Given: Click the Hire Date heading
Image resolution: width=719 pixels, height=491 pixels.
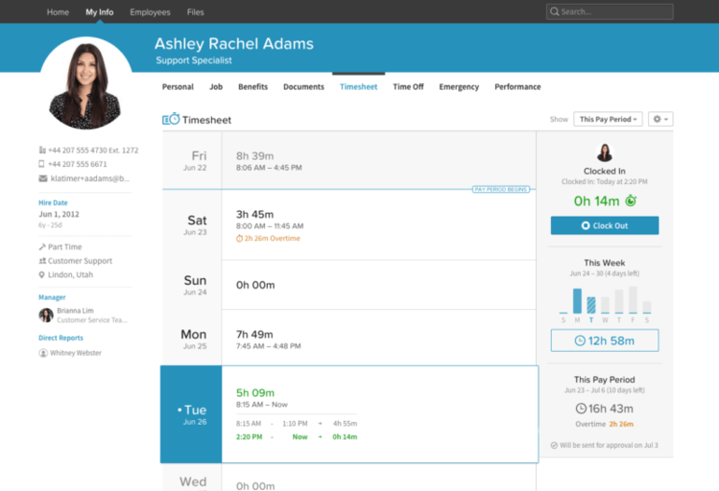Looking at the screenshot, I should pyautogui.click(x=52, y=203).
